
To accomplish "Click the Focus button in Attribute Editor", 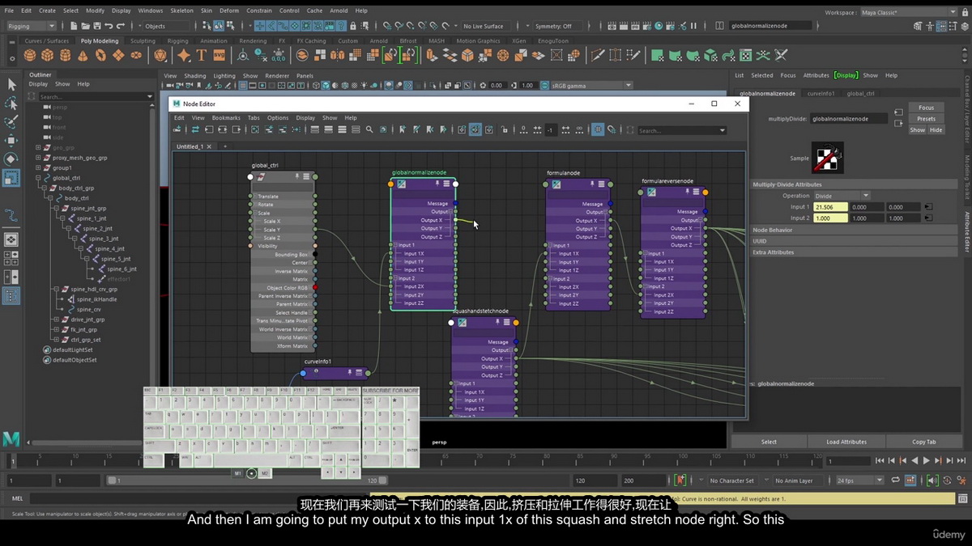I will point(927,108).
